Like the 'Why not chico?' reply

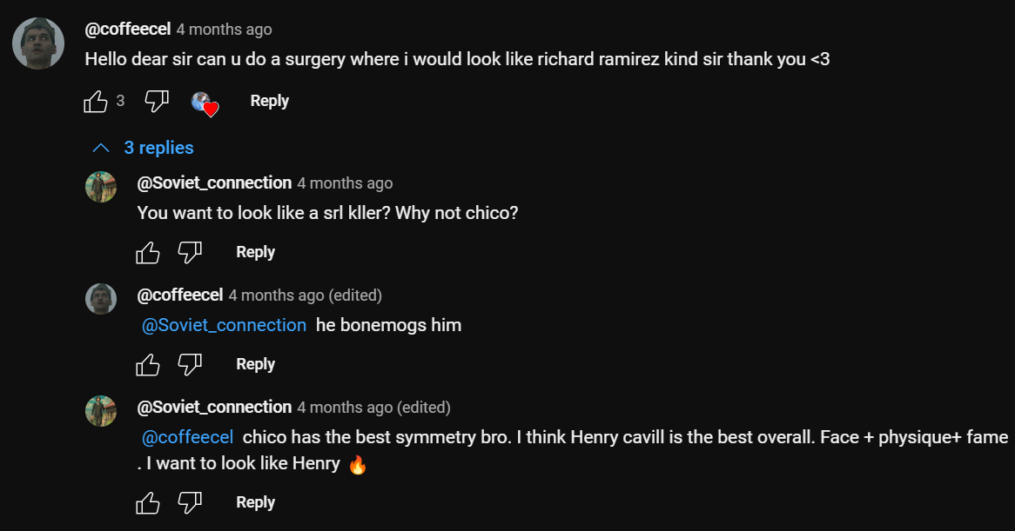point(148,253)
